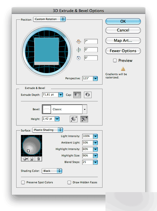Image resolution: width=157 pixels, height=211 pixels.
Task: Click the X axis rotation icon
Action: click(79, 42)
